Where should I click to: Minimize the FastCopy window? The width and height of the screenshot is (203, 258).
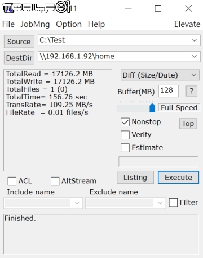point(129,8)
